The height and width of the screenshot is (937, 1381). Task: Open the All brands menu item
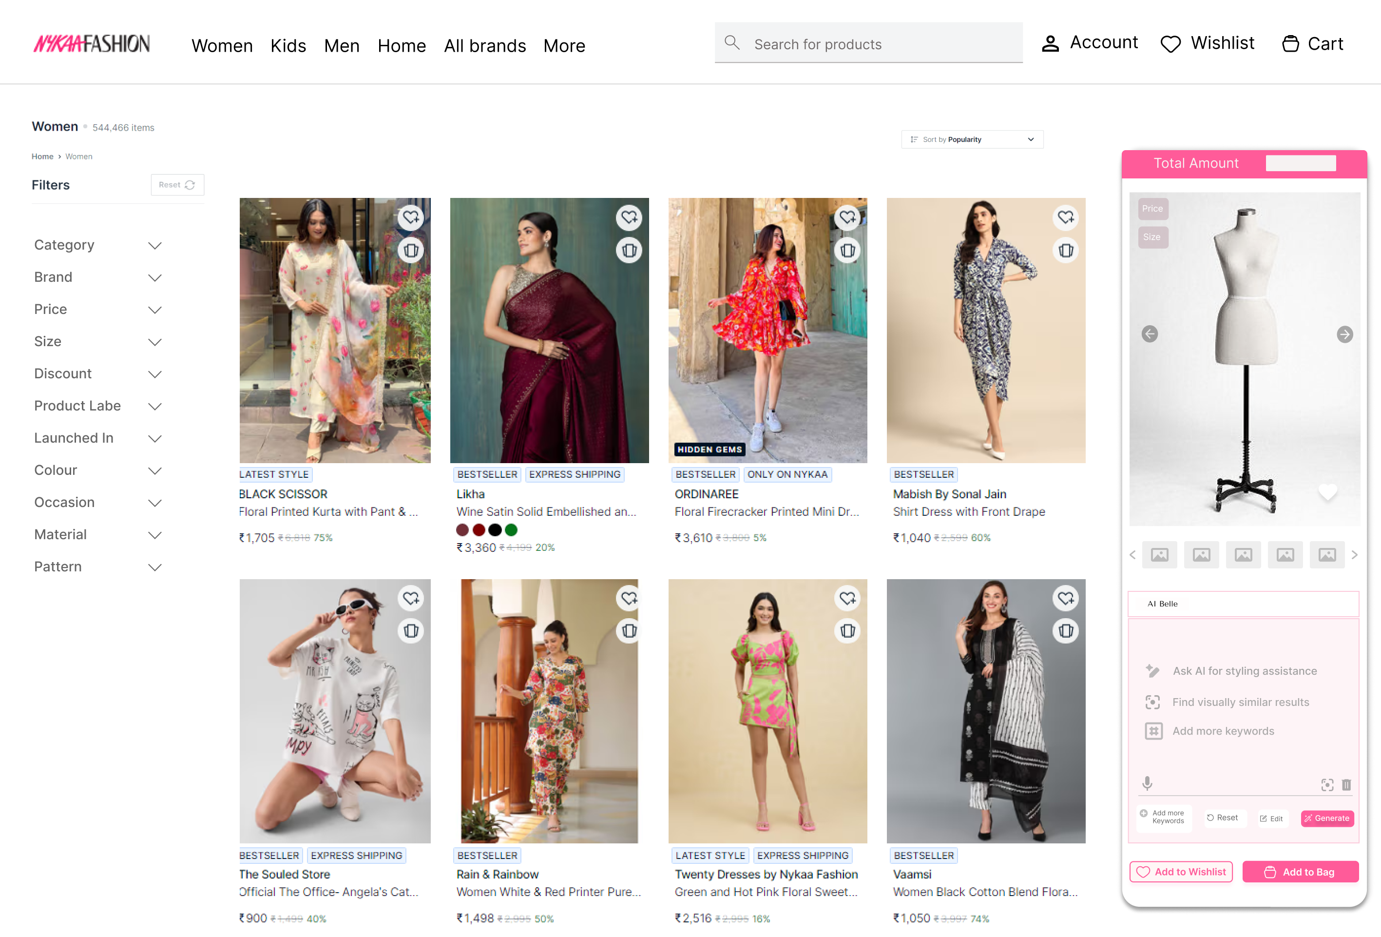point(485,45)
